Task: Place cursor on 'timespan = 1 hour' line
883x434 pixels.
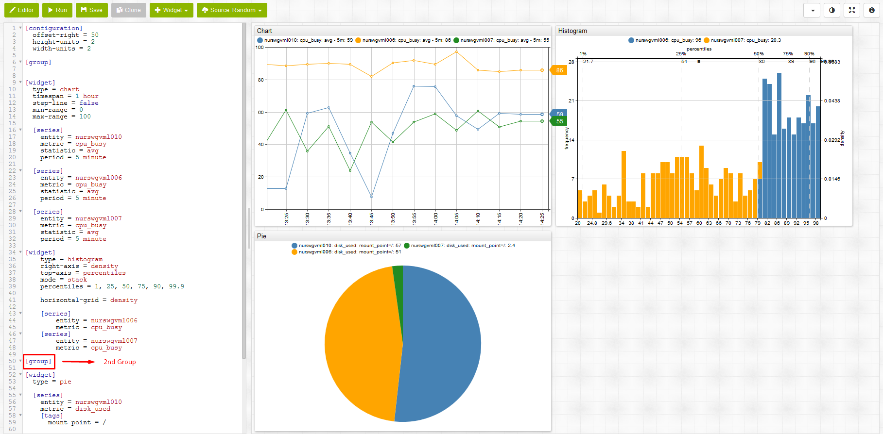Action: click(x=66, y=96)
